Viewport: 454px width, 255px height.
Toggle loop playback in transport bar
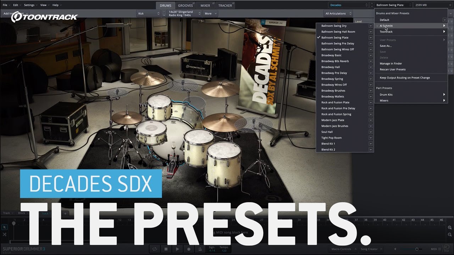(x=155, y=249)
